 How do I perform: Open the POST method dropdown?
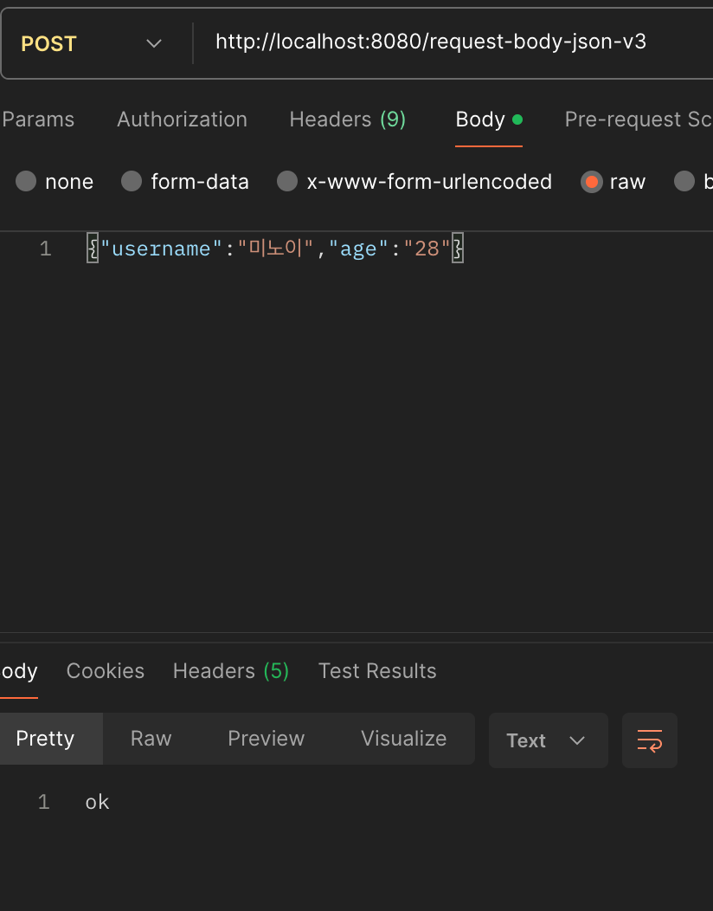tap(93, 43)
